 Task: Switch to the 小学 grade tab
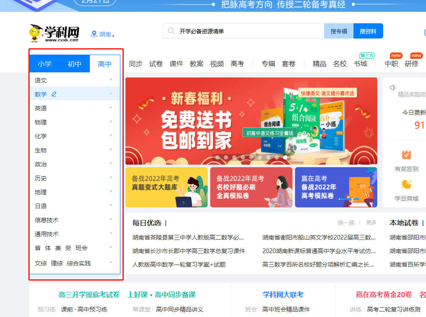(45, 64)
